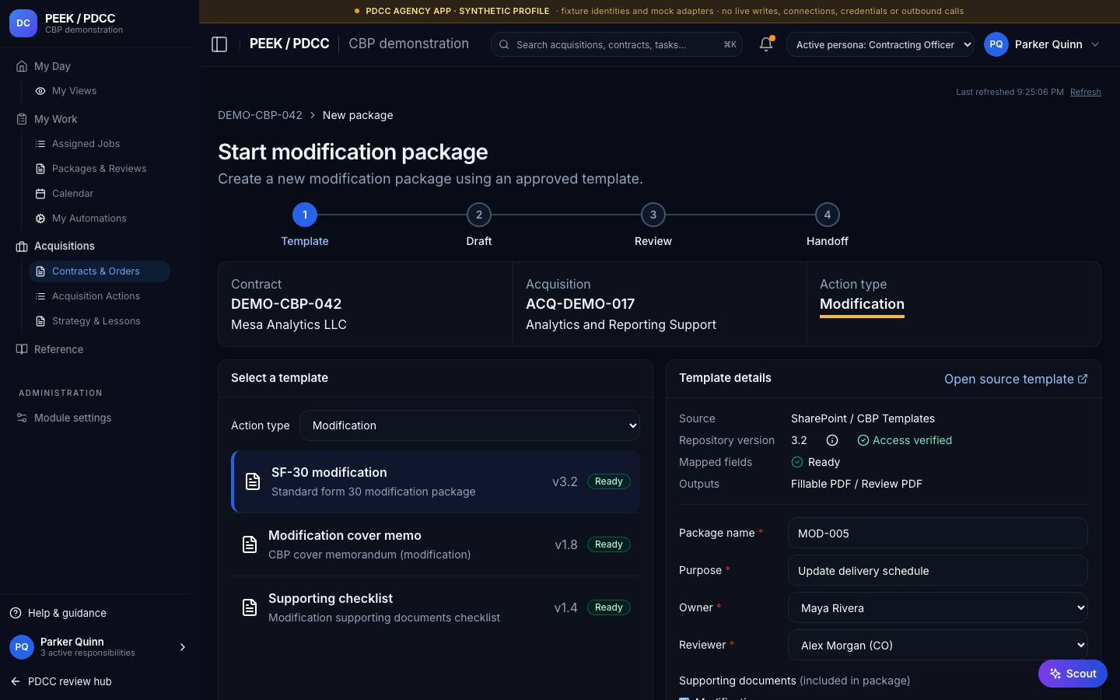Click the Module settings sliders icon
This screenshot has width=1120, height=700.
22,418
